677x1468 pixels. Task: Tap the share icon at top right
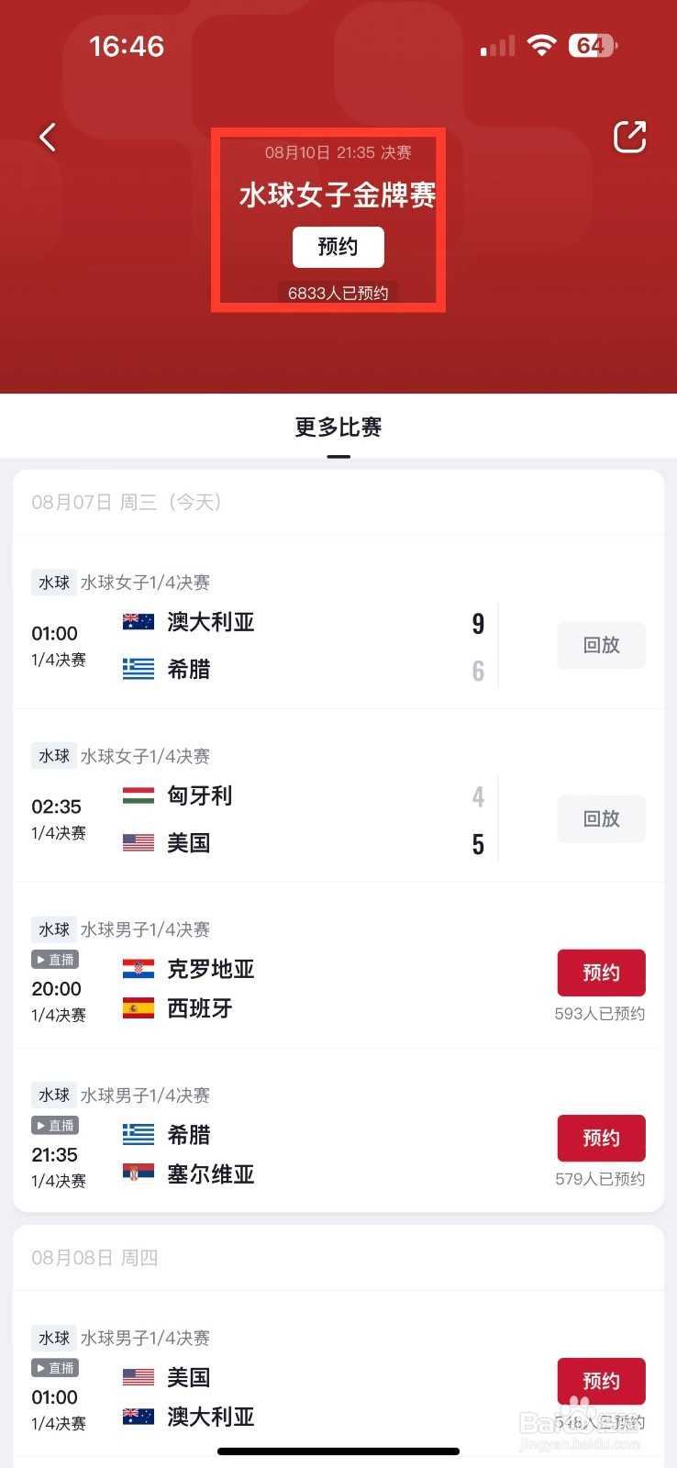tap(629, 137)
